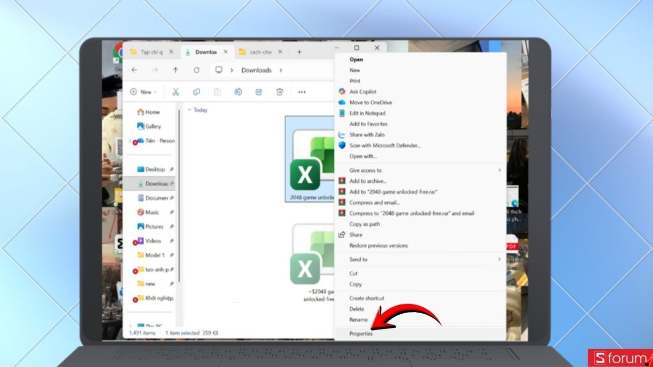The image size is (653, 367).
Task: Expand the Tiến - Personal OneDrive node
Action: 130,141
